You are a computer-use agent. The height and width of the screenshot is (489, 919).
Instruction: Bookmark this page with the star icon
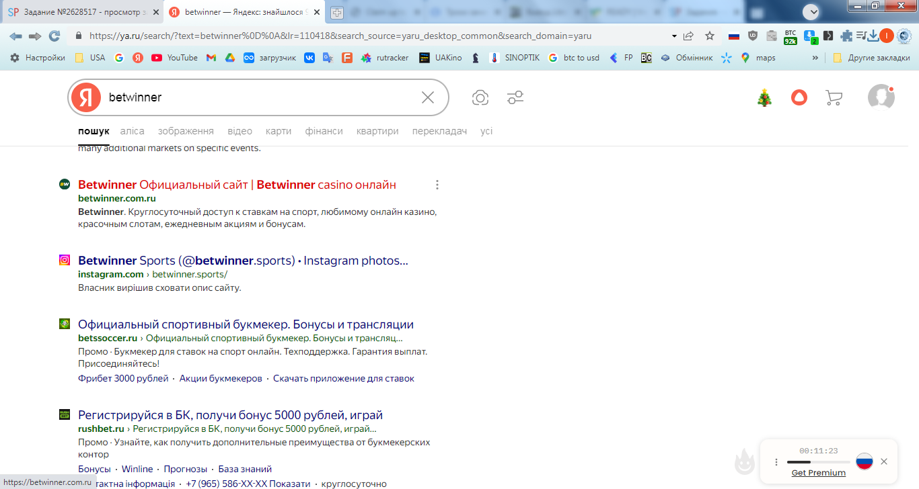(x=710, y=36)
